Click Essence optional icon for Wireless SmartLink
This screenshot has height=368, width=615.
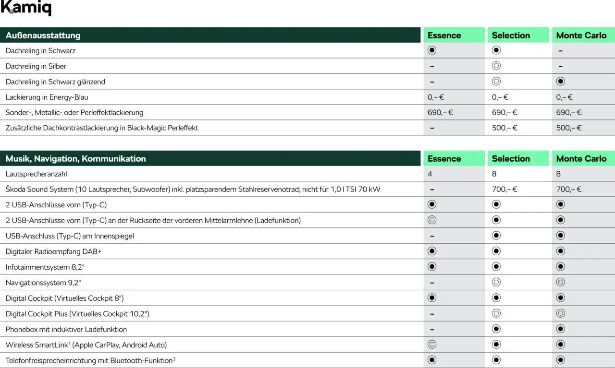click(x=432, y=344)
